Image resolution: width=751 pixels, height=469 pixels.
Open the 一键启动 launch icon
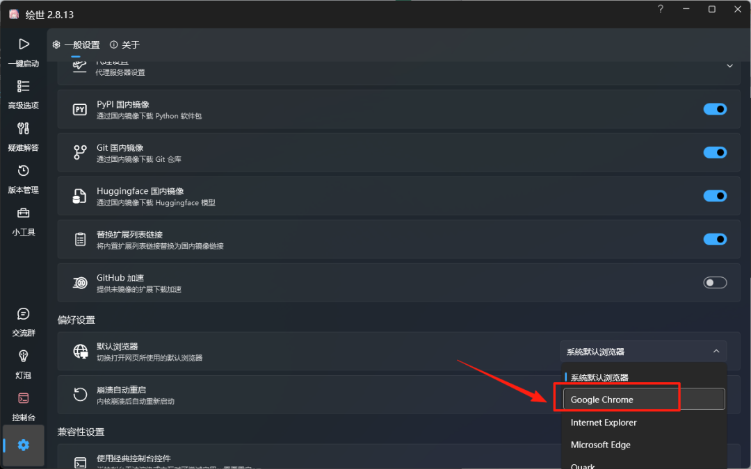point(24,44)
